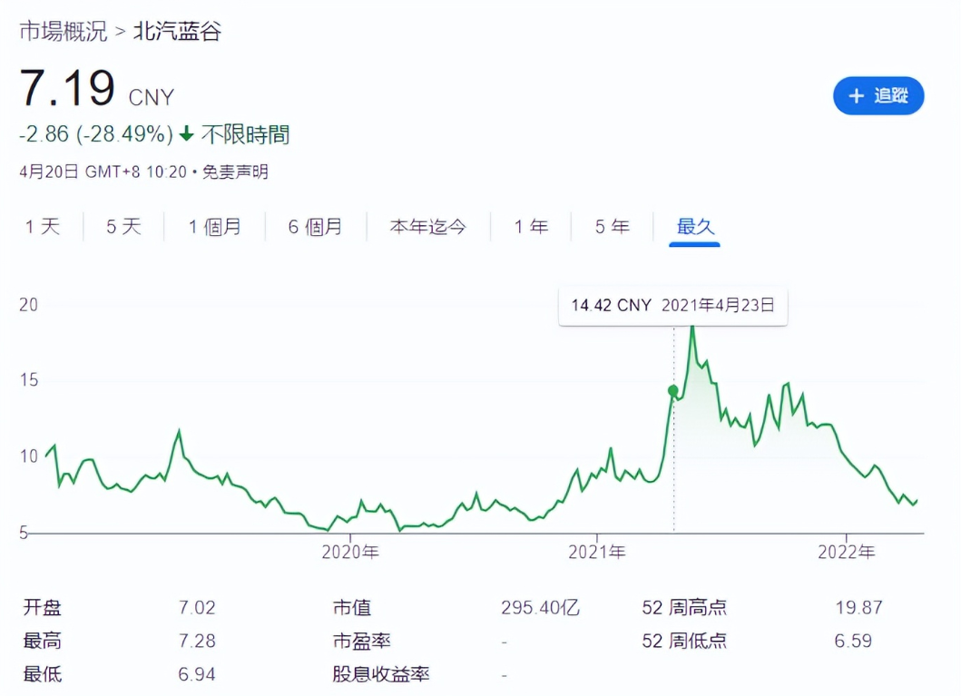961x696 pixels.
Task: Click the 2021年 axis label
Action: (597, 552)
